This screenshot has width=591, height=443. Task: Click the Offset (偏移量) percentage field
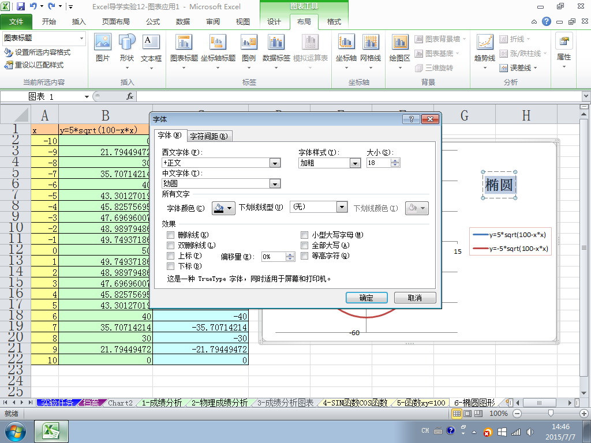pyautogui.click(x=274, y=257)
